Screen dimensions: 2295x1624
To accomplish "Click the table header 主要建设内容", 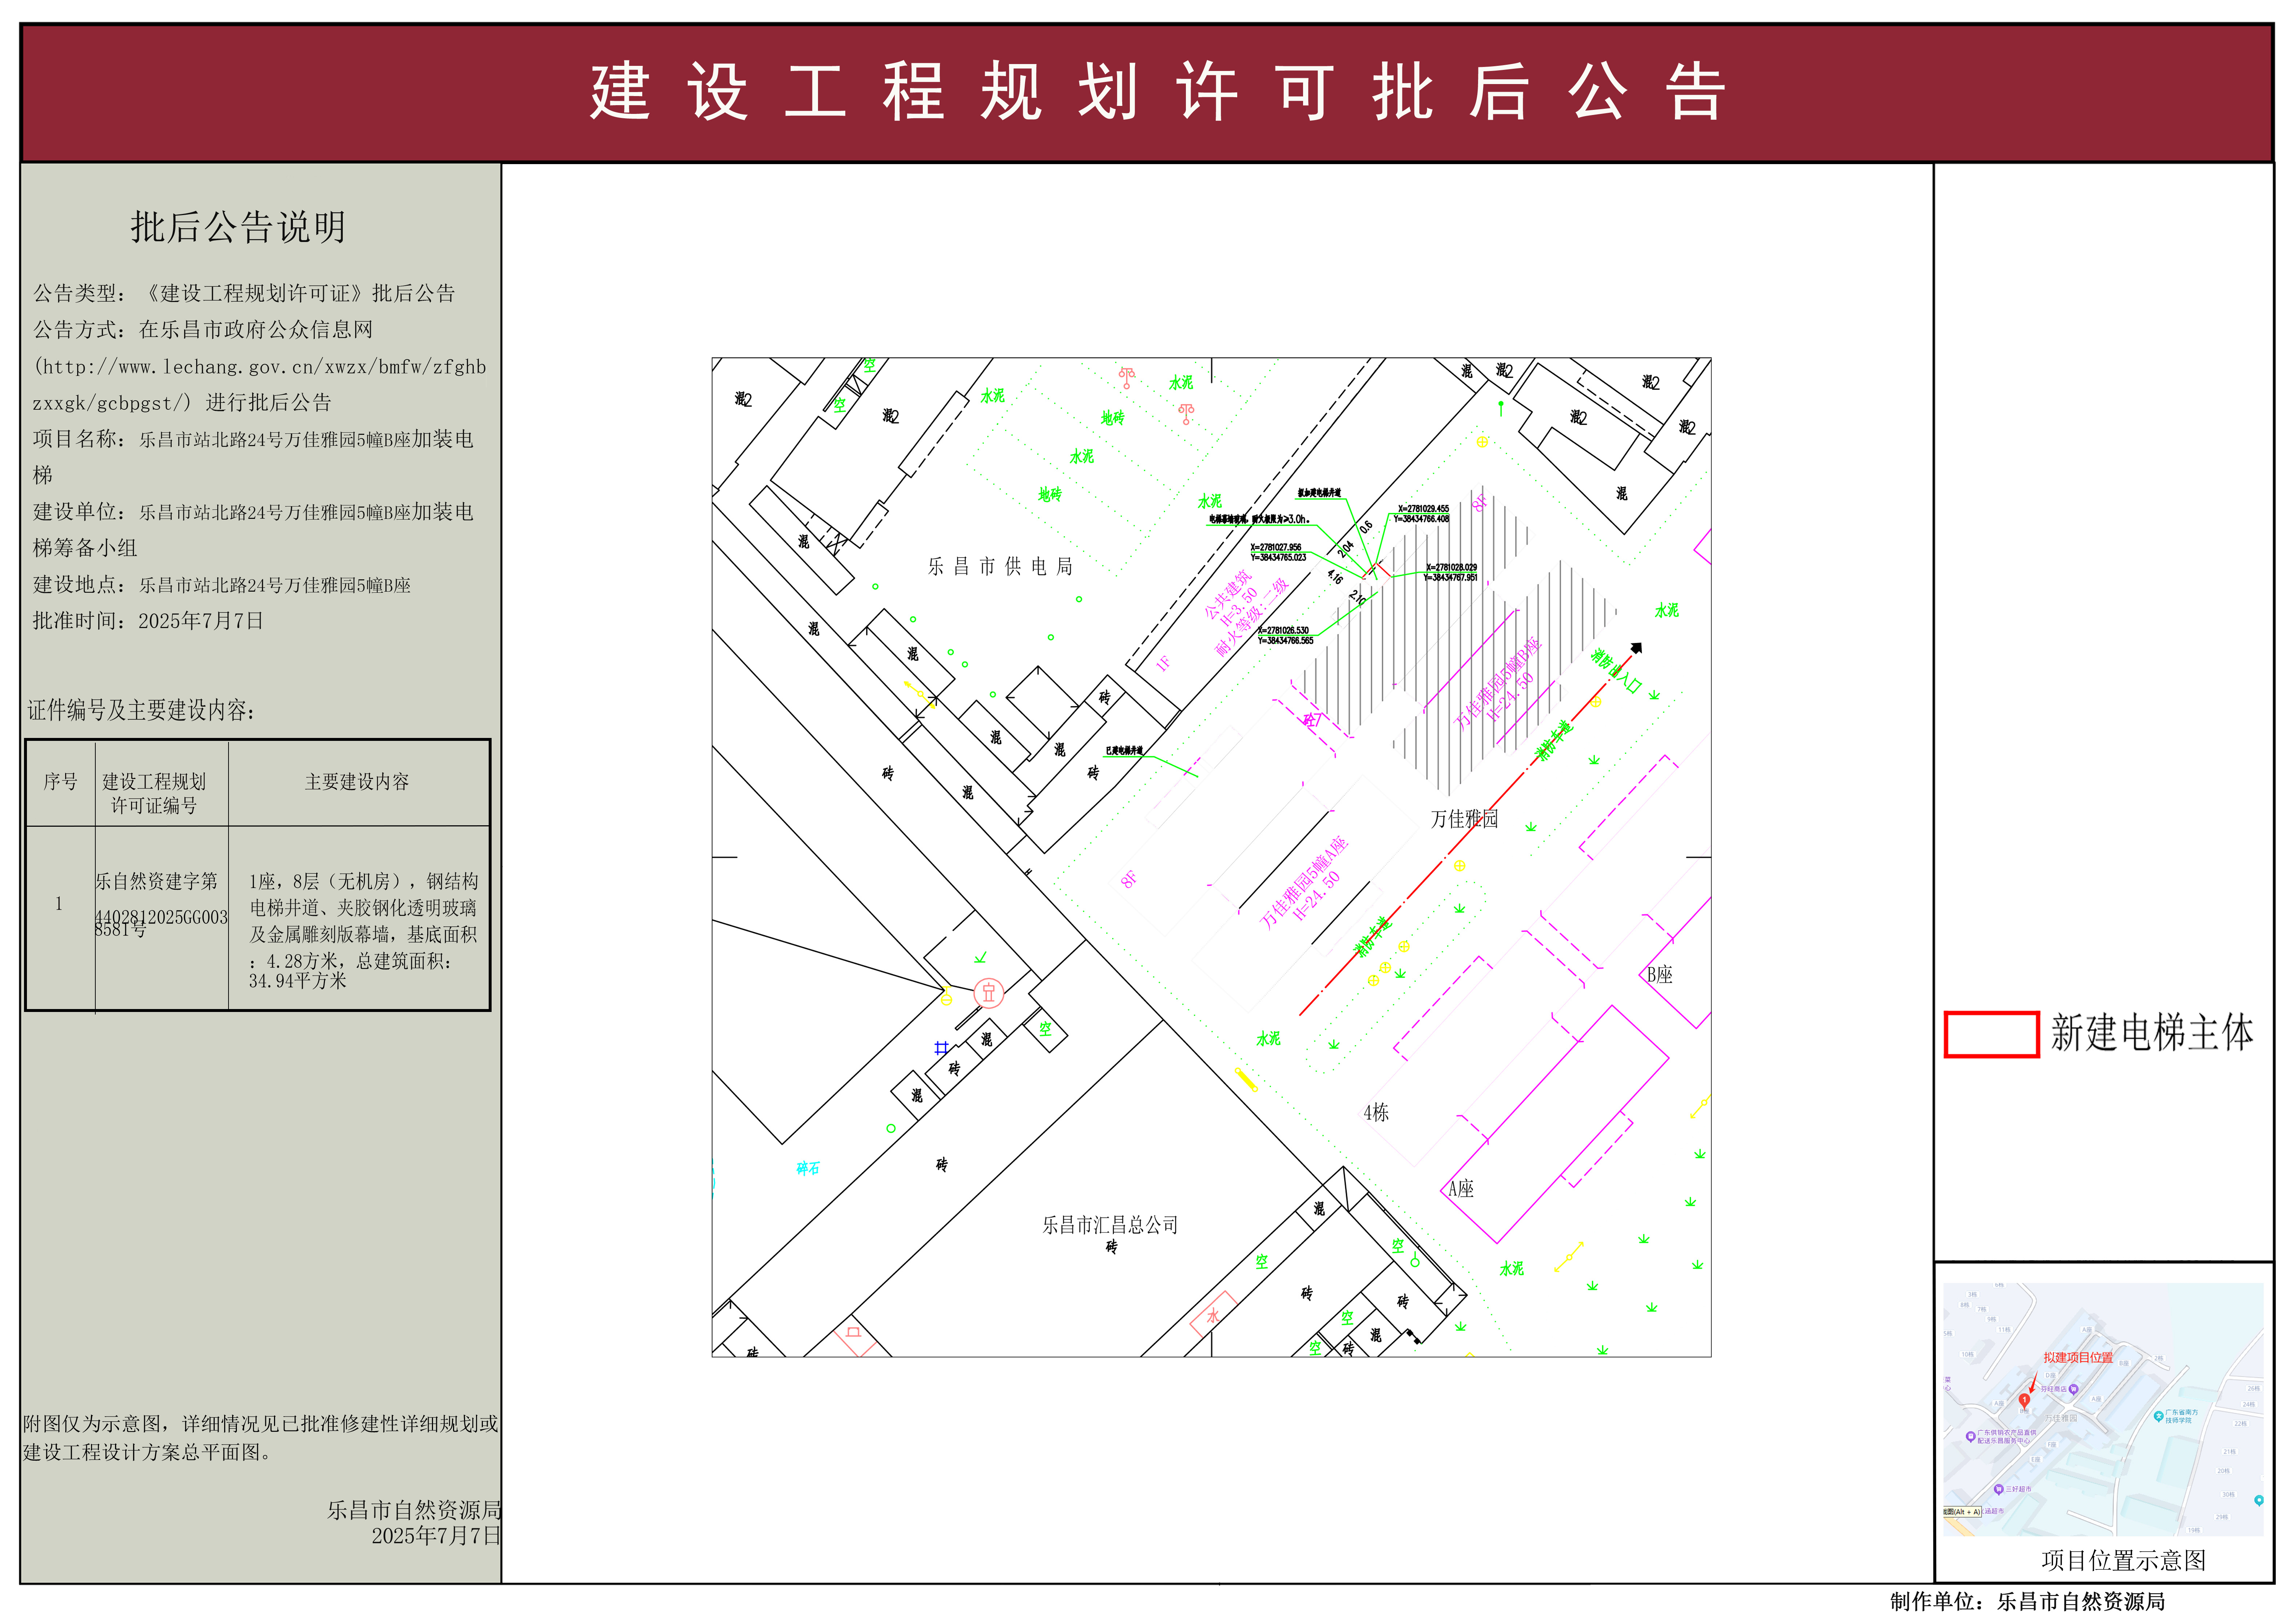I will (x=357, y=782).
